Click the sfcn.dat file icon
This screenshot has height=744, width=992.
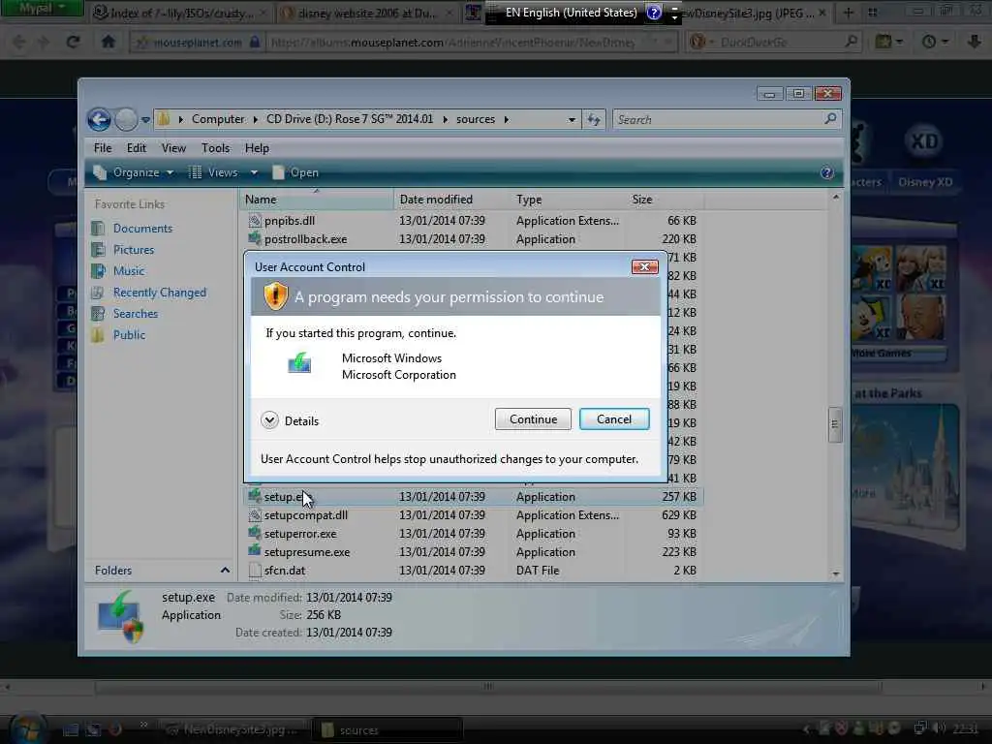click(255, 570)
